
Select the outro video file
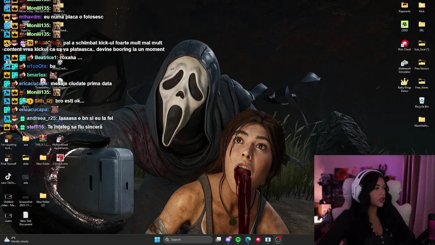click(x=8, y=217)
